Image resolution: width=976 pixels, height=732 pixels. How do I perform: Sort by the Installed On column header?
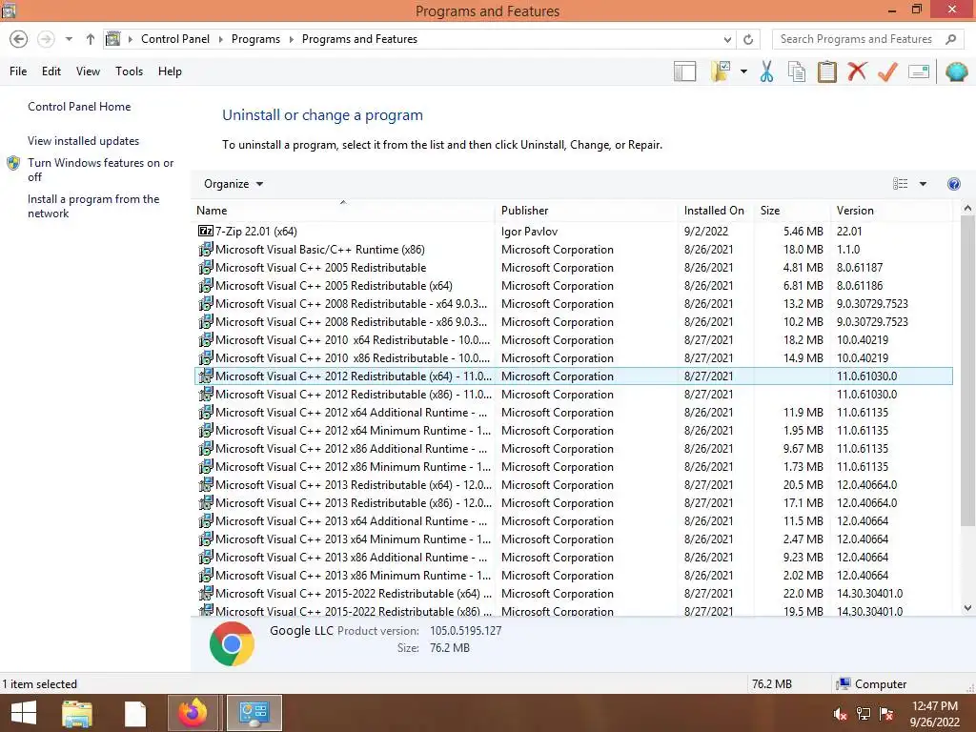pos(716,211)
